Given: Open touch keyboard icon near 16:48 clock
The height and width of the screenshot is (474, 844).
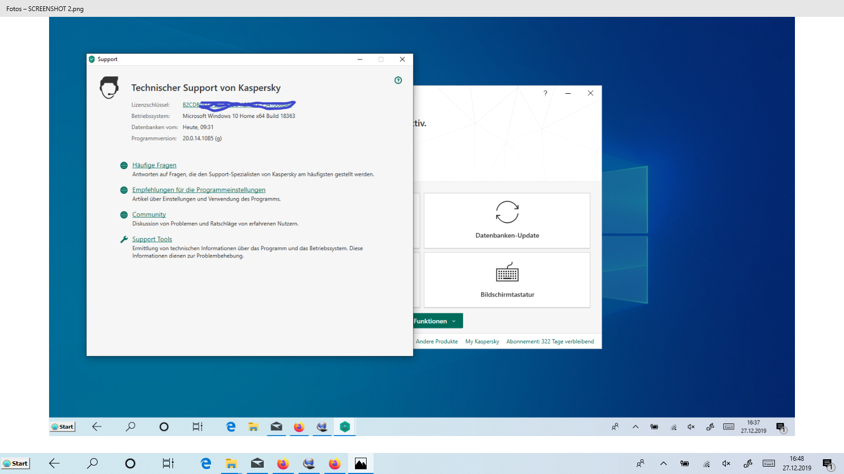Looking at the screenshot, I should click(x=769, y=463).
